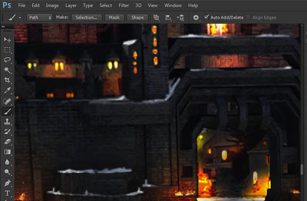Expand the toolbox with double-arrow
Image resolution: width=307 pixels, height=201 pixels.
[3, 27]
